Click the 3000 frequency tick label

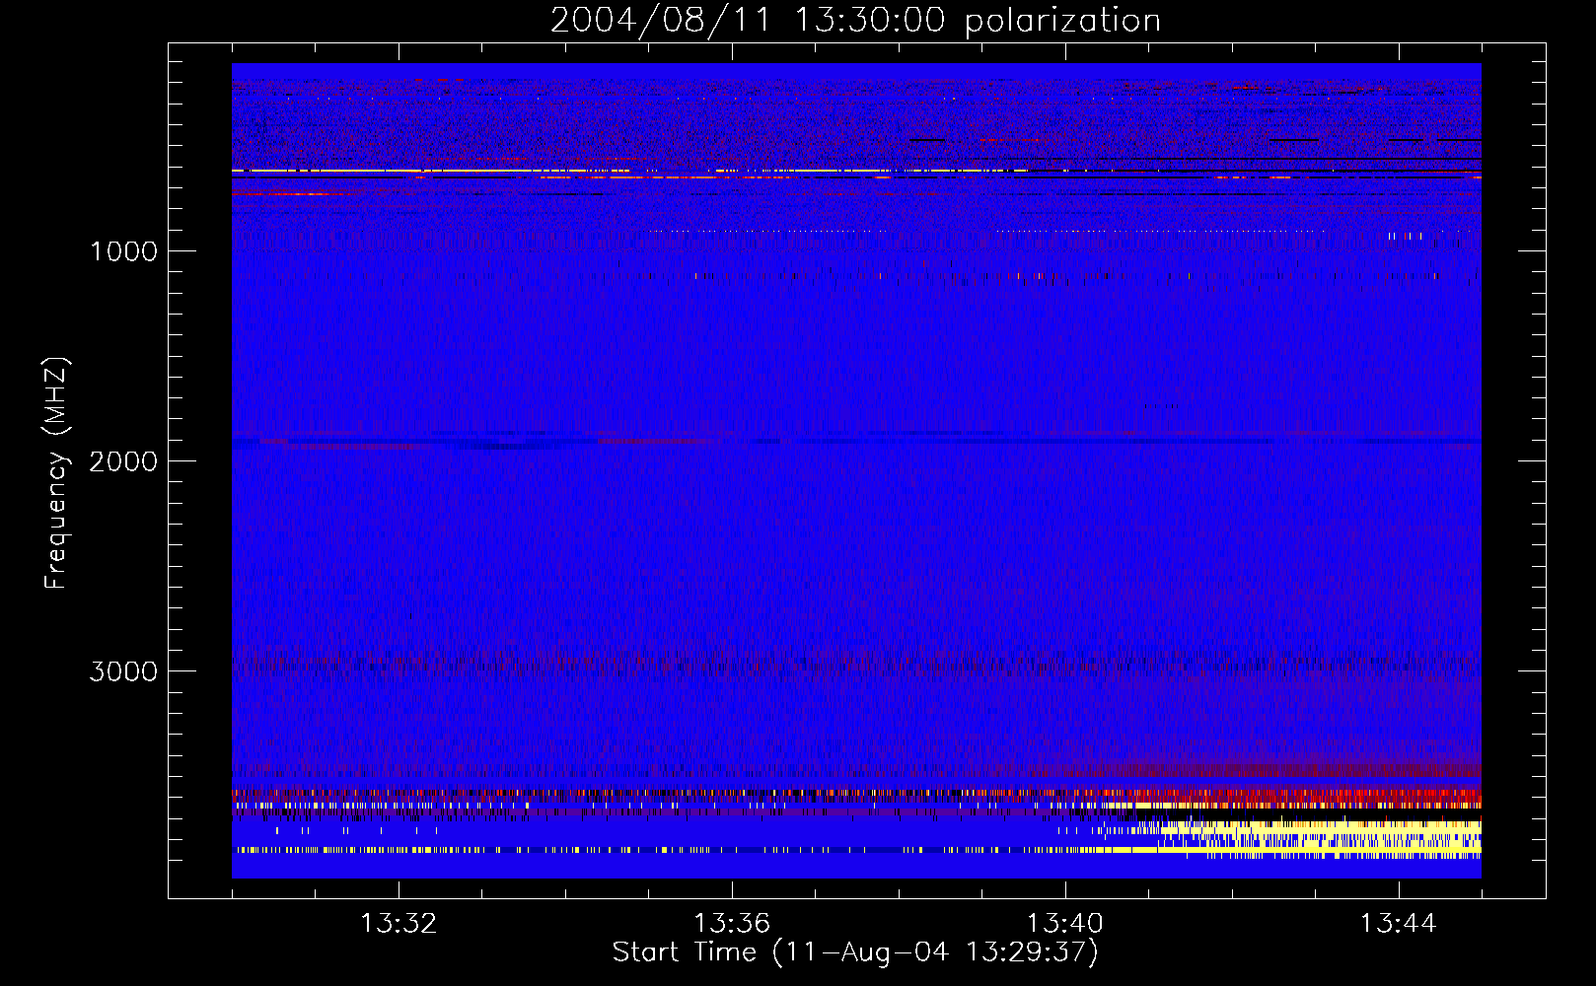coord(123,671)
